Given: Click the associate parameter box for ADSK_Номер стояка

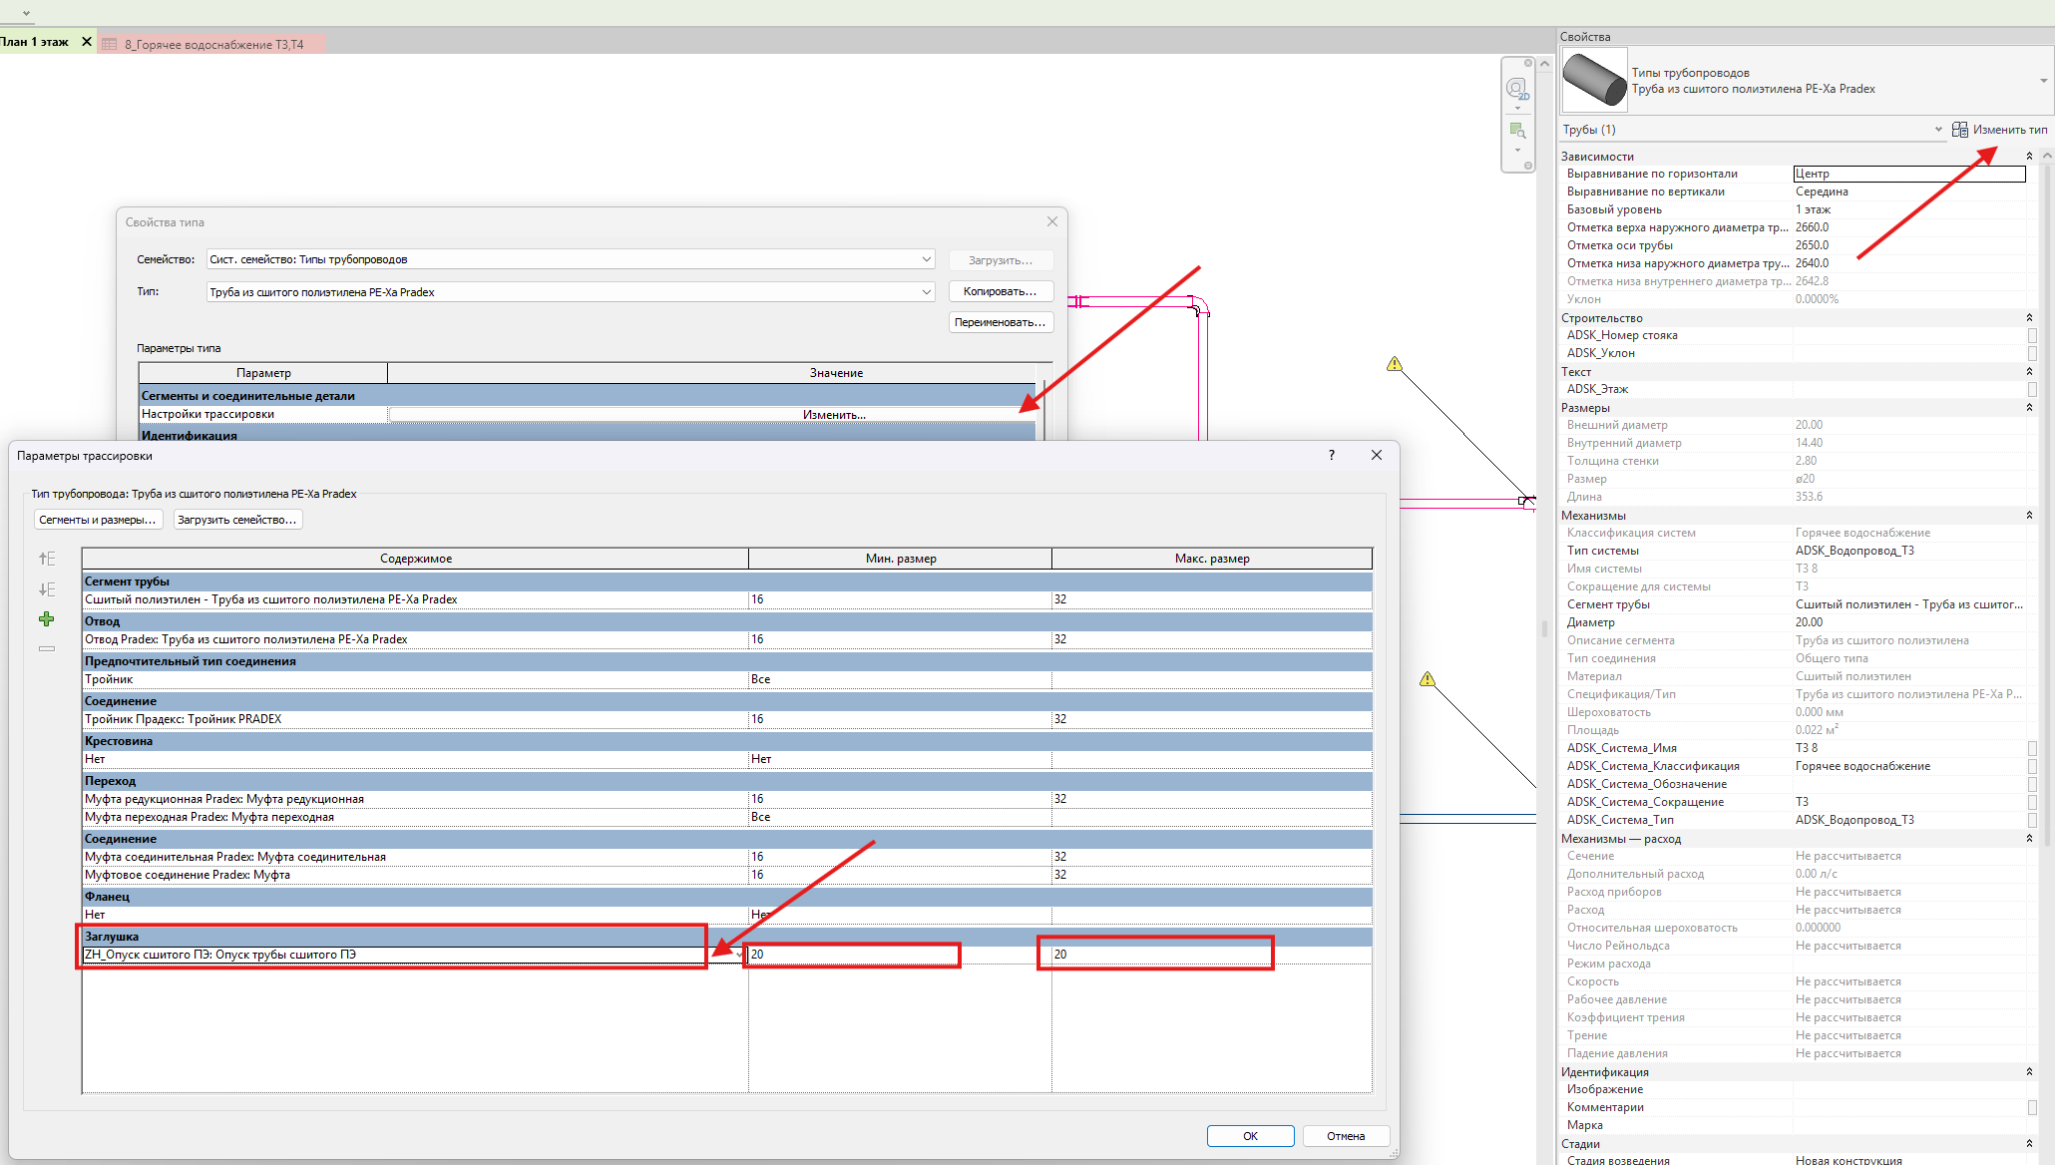Looking at the screenshot, I should click(2032, 336).
